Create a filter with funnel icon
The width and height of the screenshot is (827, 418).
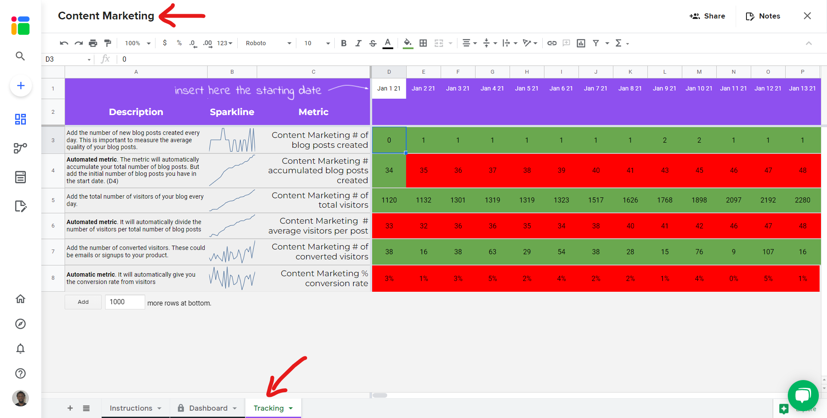[596, 43]
